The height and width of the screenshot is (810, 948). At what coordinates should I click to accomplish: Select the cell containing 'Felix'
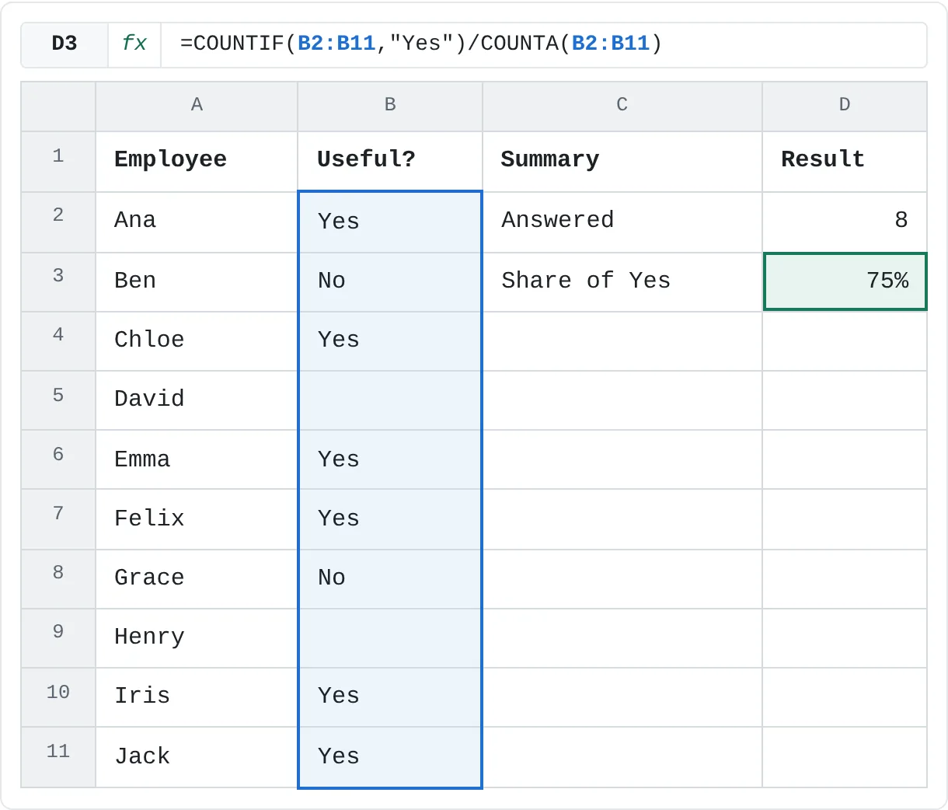point(197,519)
